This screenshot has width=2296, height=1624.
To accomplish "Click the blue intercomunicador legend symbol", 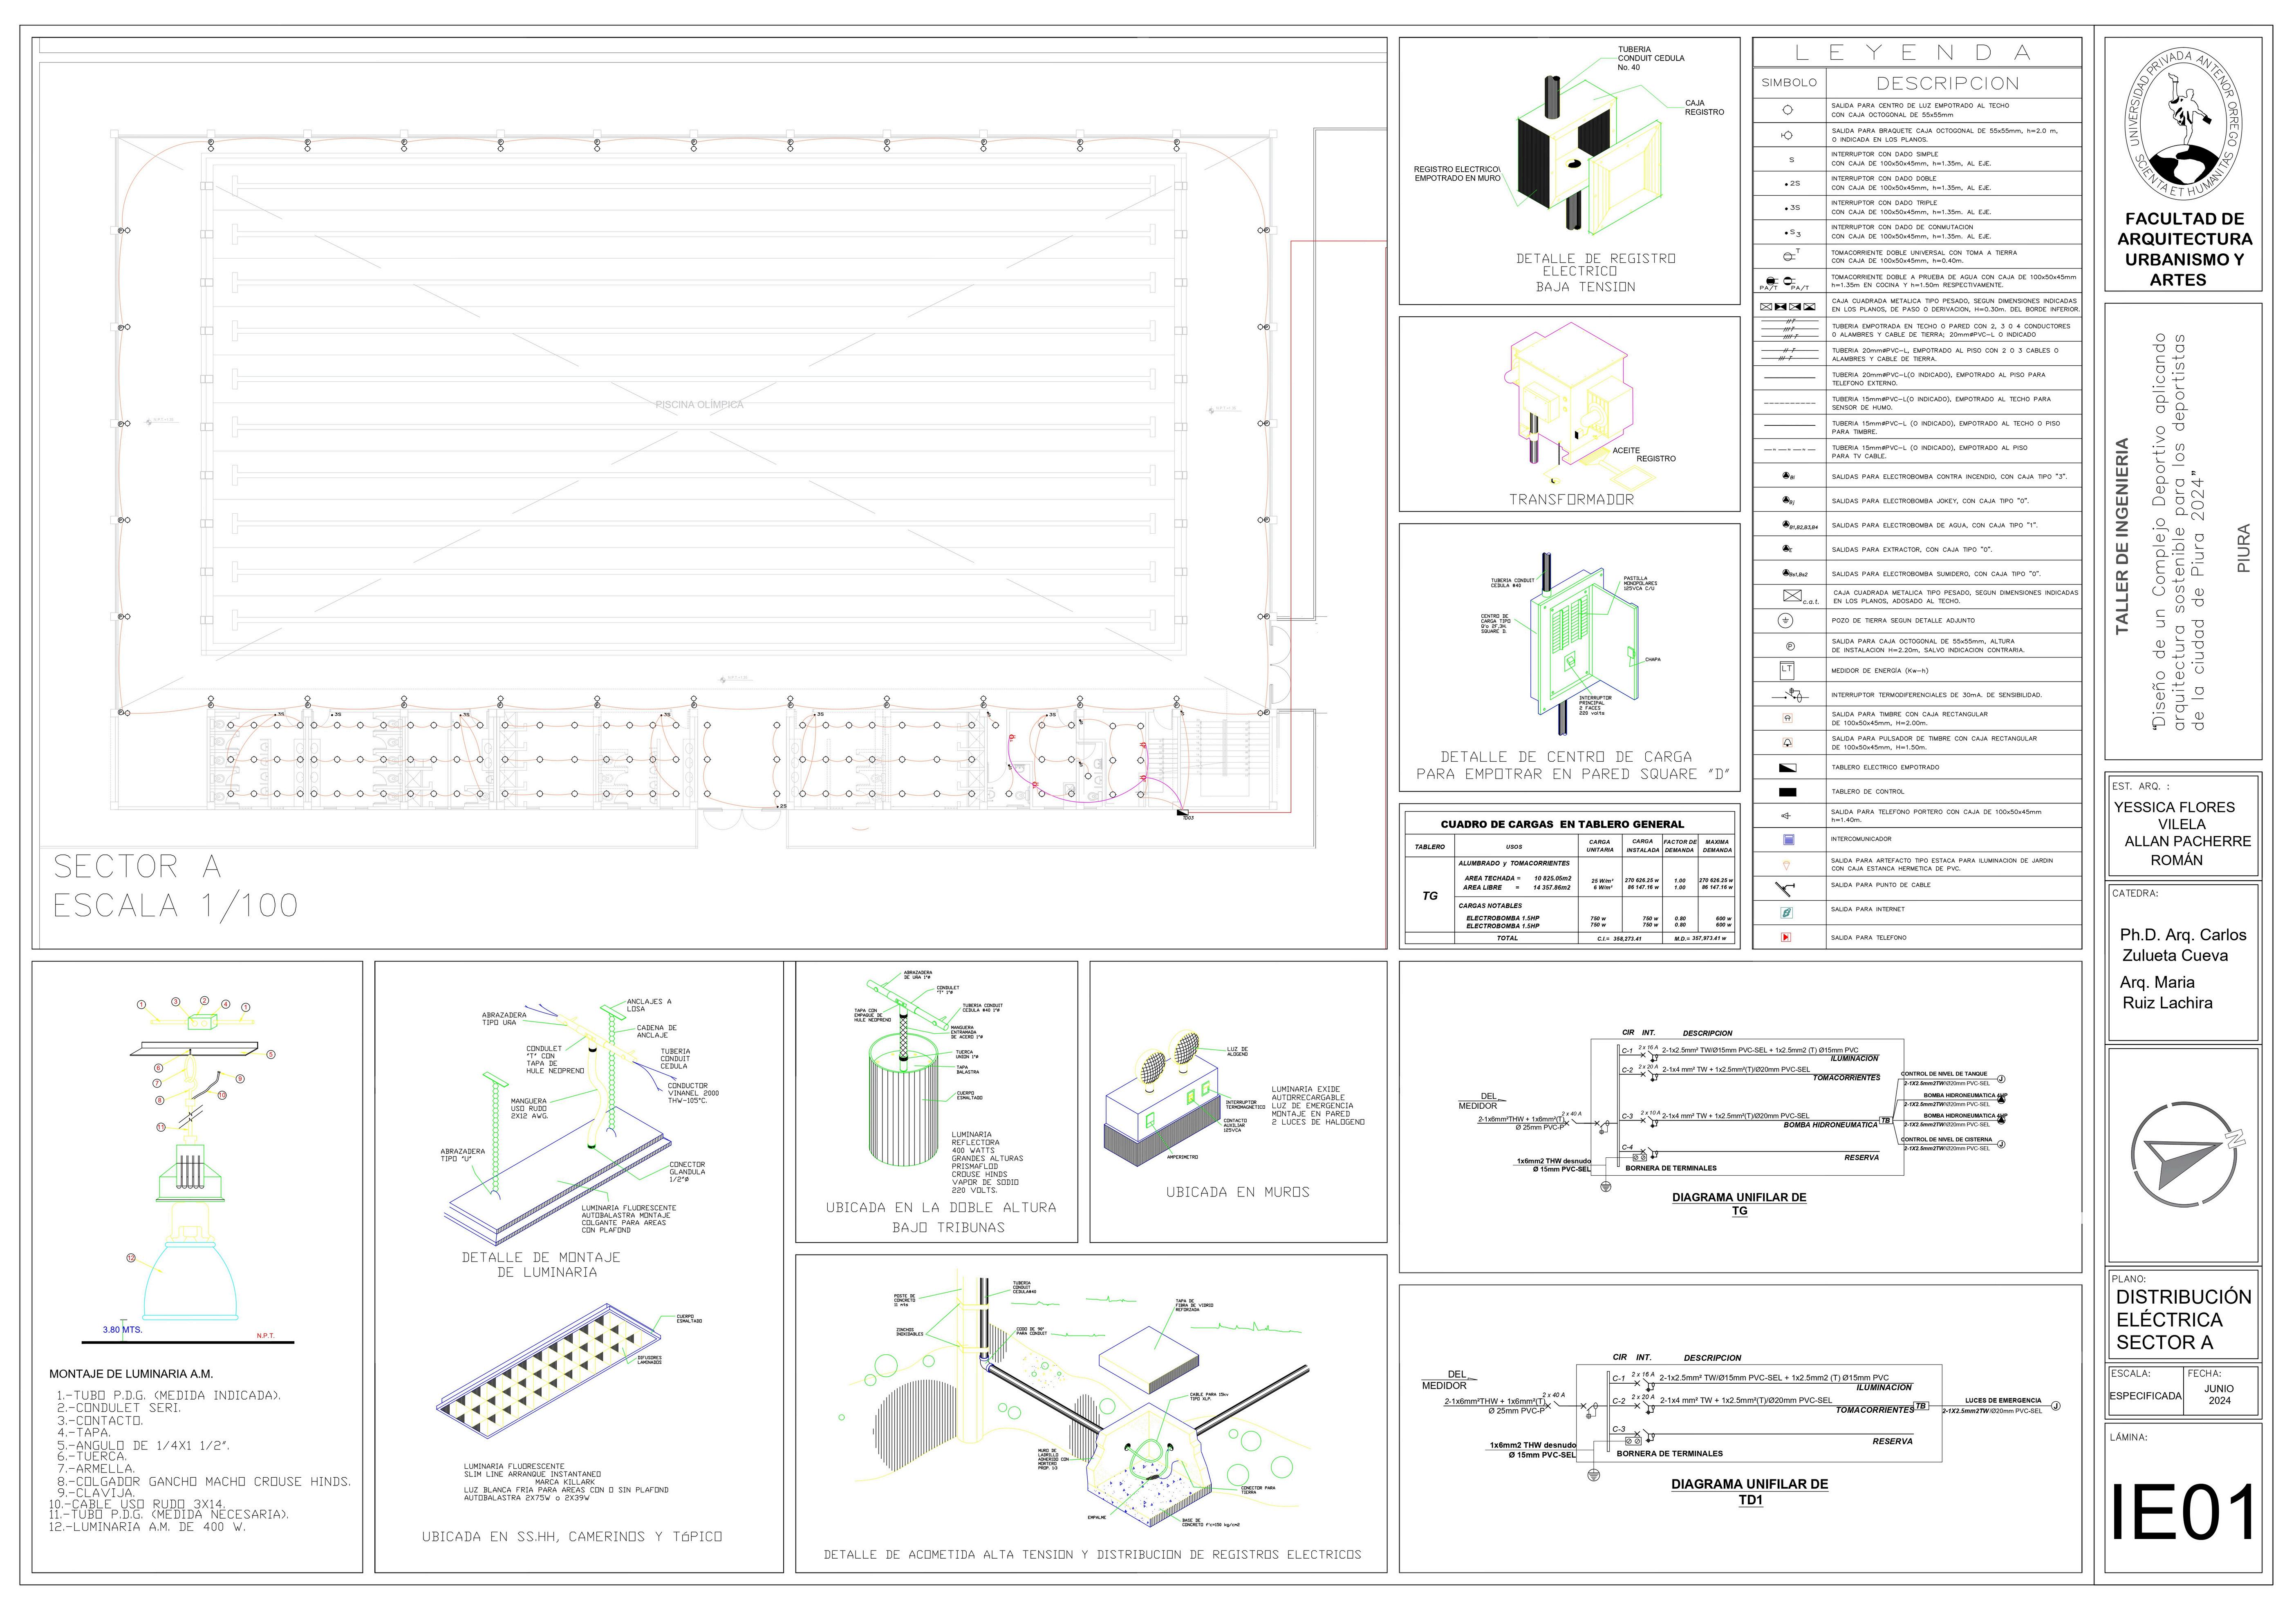I will click(1788, 840).
